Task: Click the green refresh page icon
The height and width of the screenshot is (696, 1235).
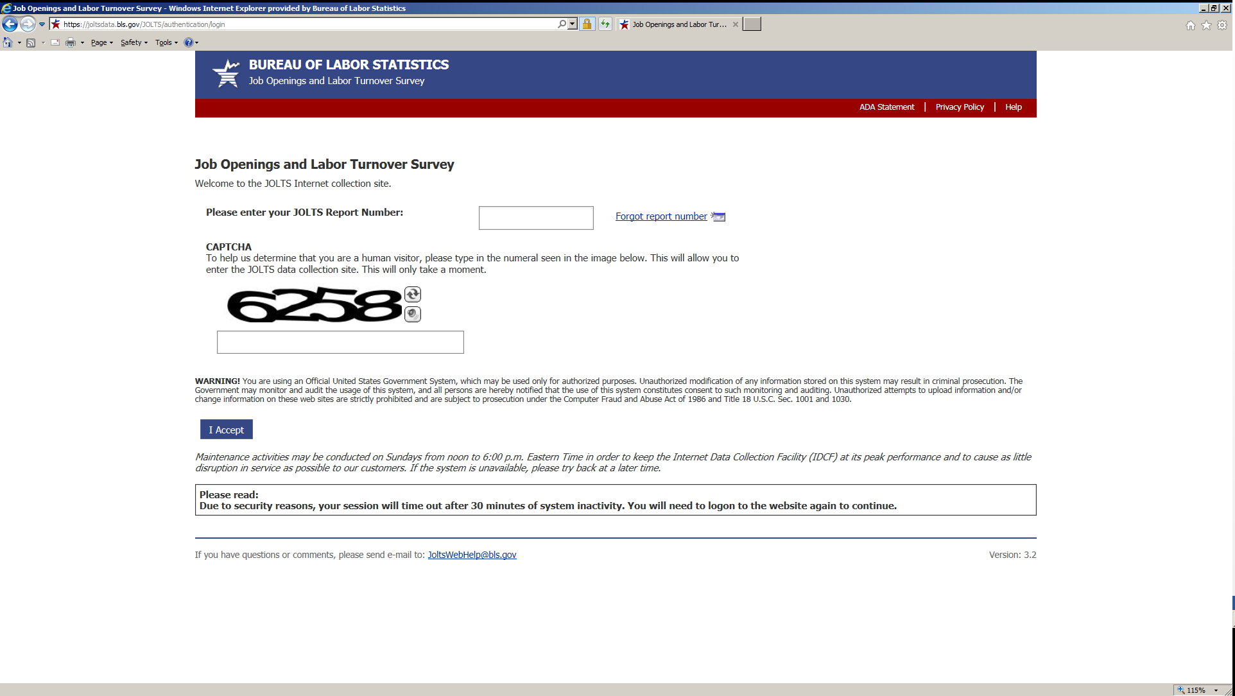Action: 605,24
